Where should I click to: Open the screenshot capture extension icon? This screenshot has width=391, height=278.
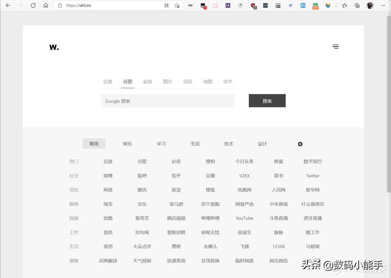coord(278,5)
